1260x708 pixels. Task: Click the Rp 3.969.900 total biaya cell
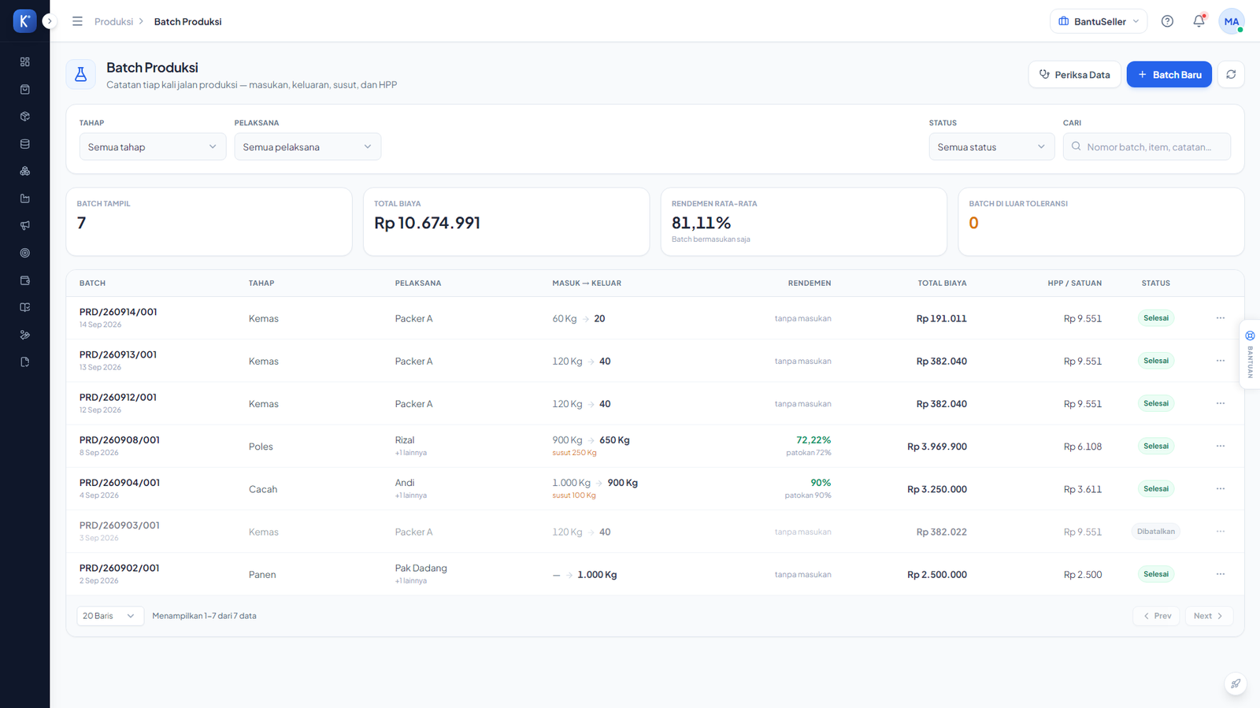(x=937, y=447)
